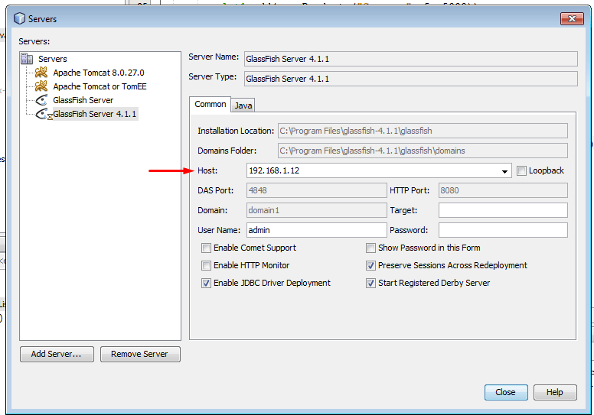The image size is (594, 415).
Task: Click the Server Type field
Action: (411, 79)
